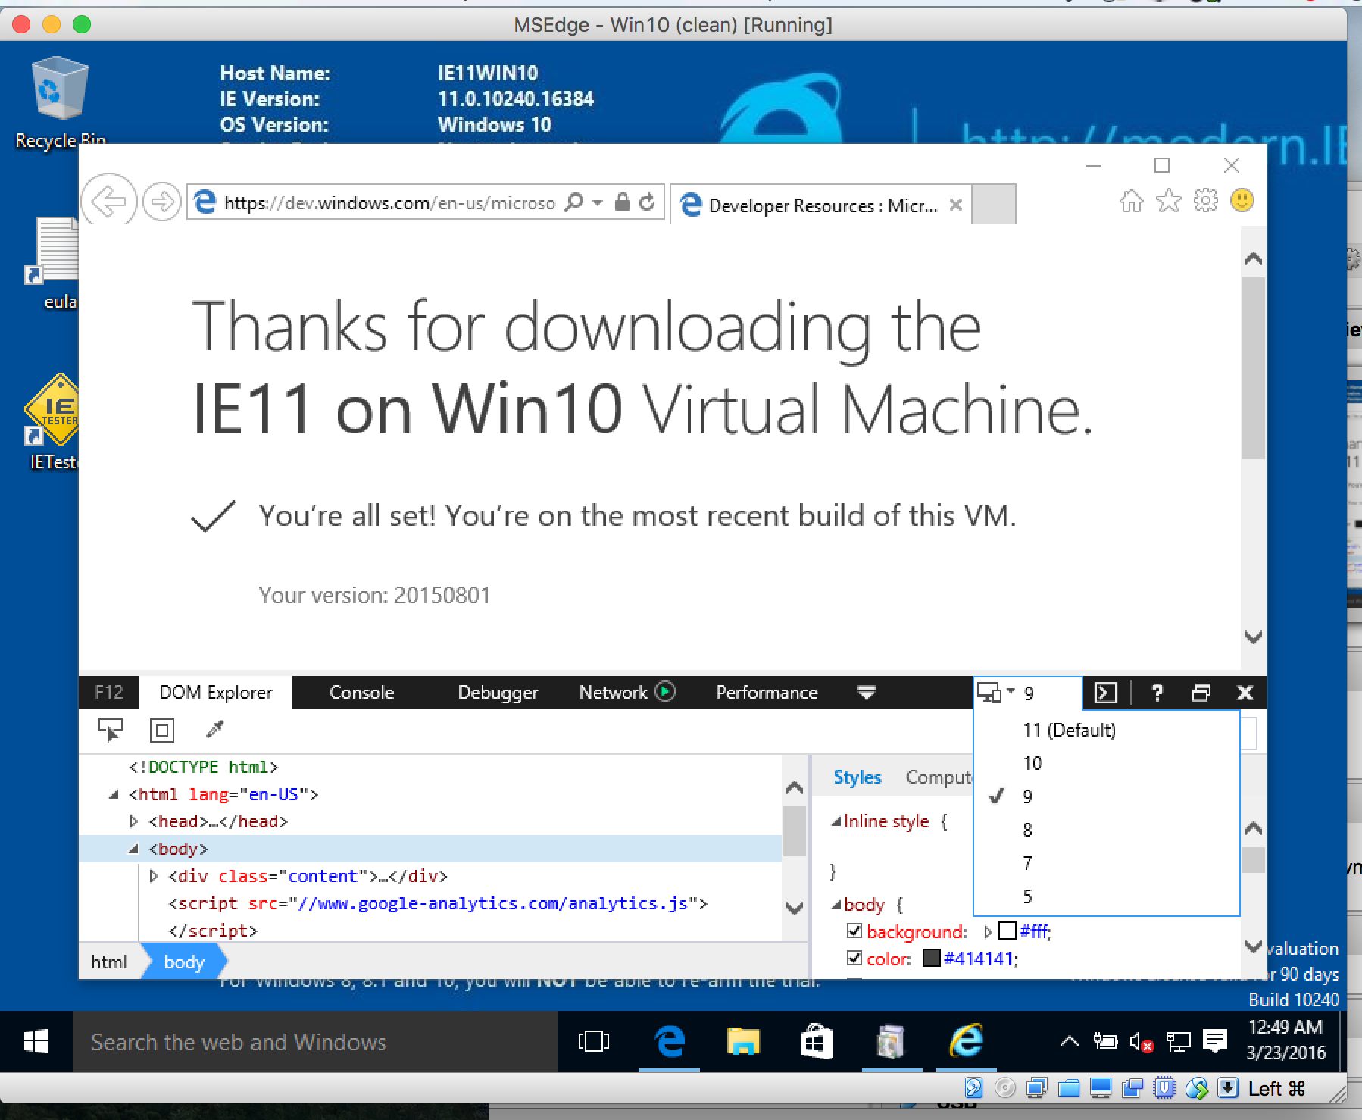Open the DOM Explorer tab

tap(215, 692)
